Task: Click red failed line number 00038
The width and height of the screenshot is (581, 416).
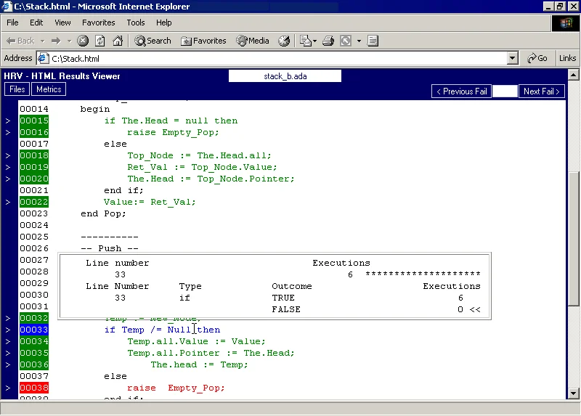Action: coord(34,388)
